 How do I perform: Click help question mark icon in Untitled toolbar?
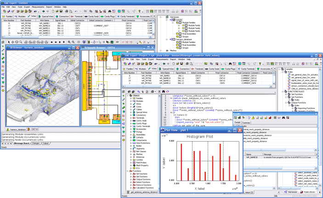click(140, 11)
